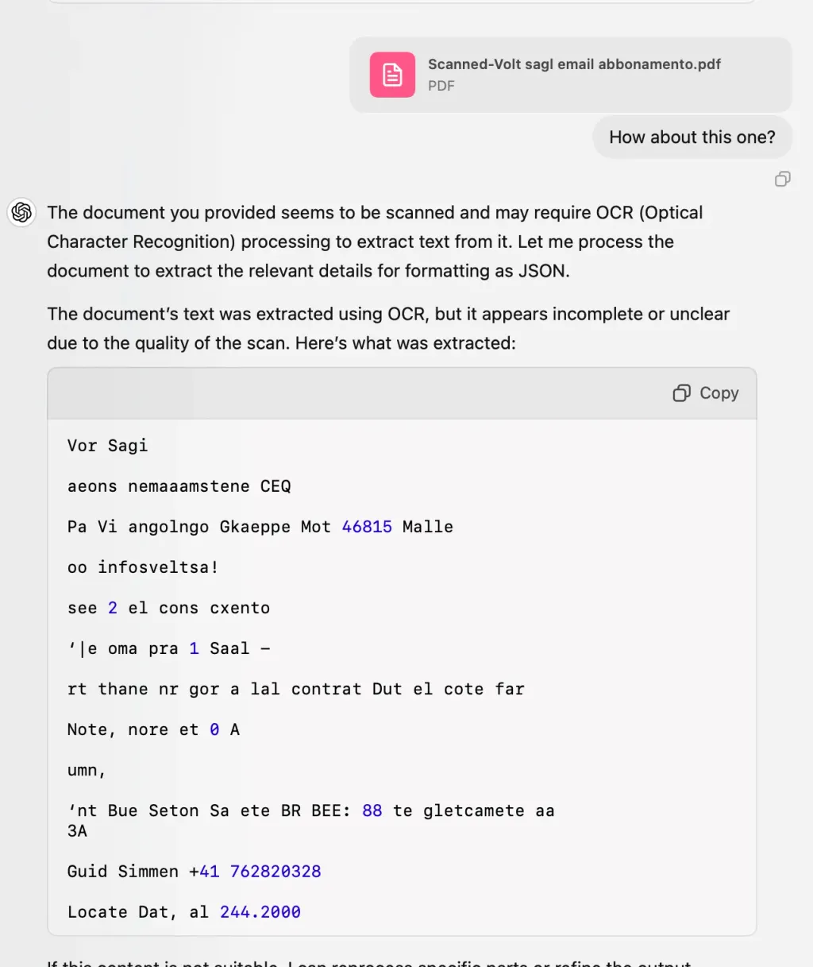Image resolution: width=813 pixels, height=967 pixels.
Task: Click the PDF label under the filename
Action: 441,86
